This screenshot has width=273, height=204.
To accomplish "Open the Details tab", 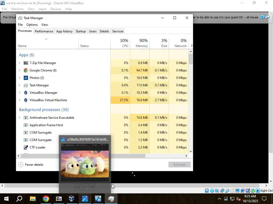I will 104,31.
